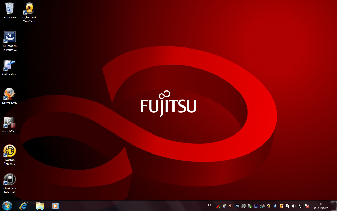Click the power plug battery tray icon
Screen dimensions: 337x211
point(288,206)
